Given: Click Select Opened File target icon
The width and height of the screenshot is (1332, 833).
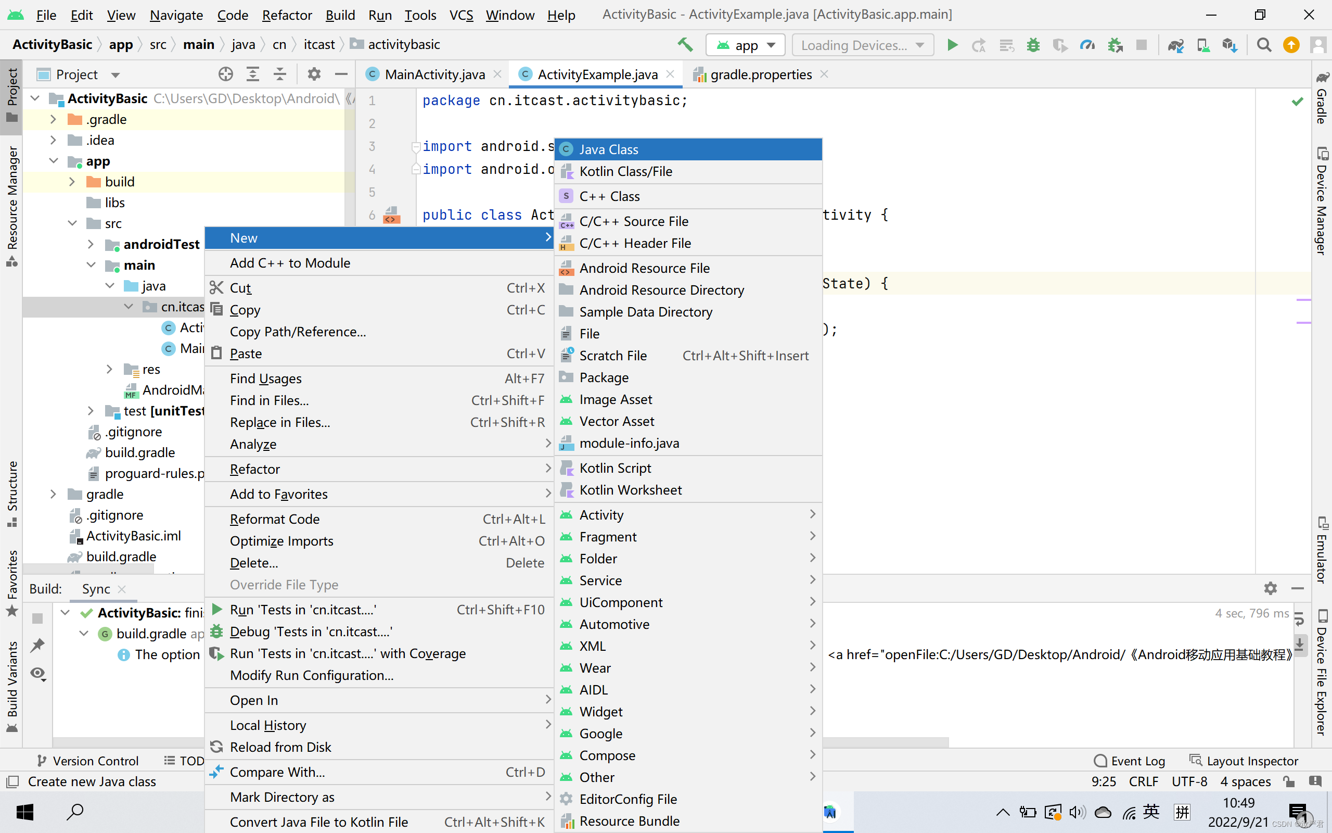Looking at the screenshot, I should point(226,74).
